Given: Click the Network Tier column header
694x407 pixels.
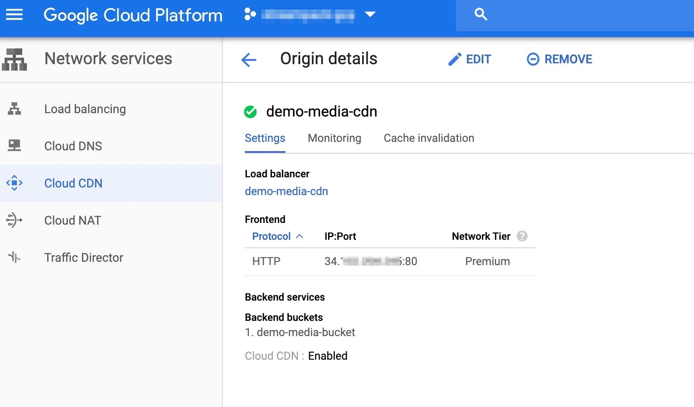Looking at the screenshot, I should pyautogui.click(x=481, y=236).
